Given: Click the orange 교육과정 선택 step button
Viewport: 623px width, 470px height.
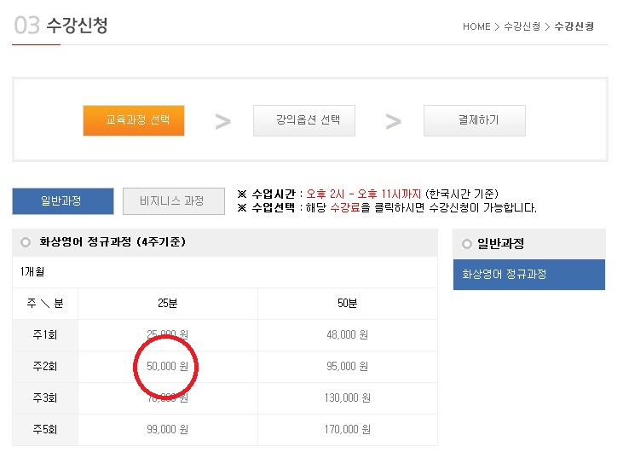Looking at the screenshot, I should point(134,120).
